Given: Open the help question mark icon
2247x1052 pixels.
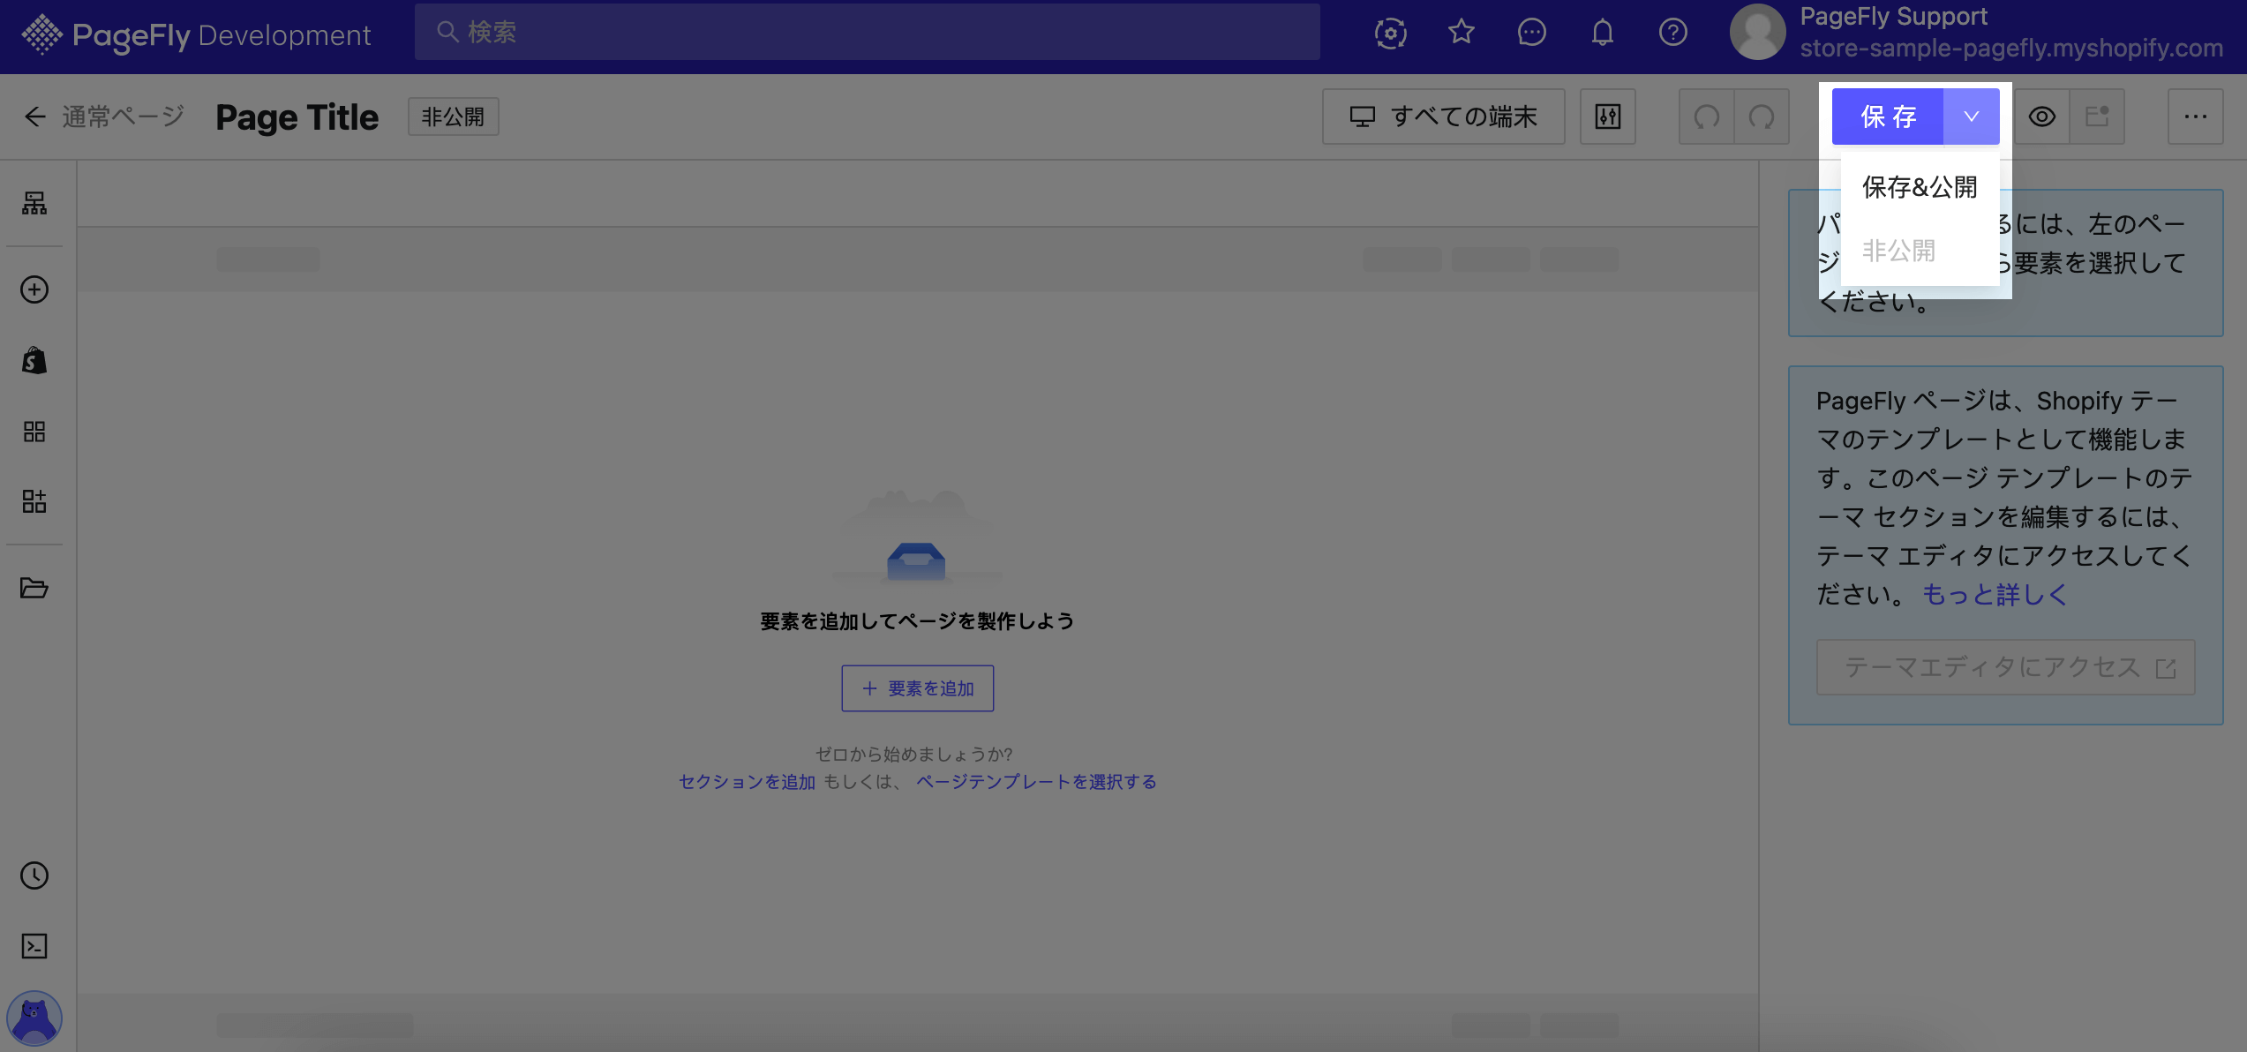Looking at the screenshot, I should 1672,33.
